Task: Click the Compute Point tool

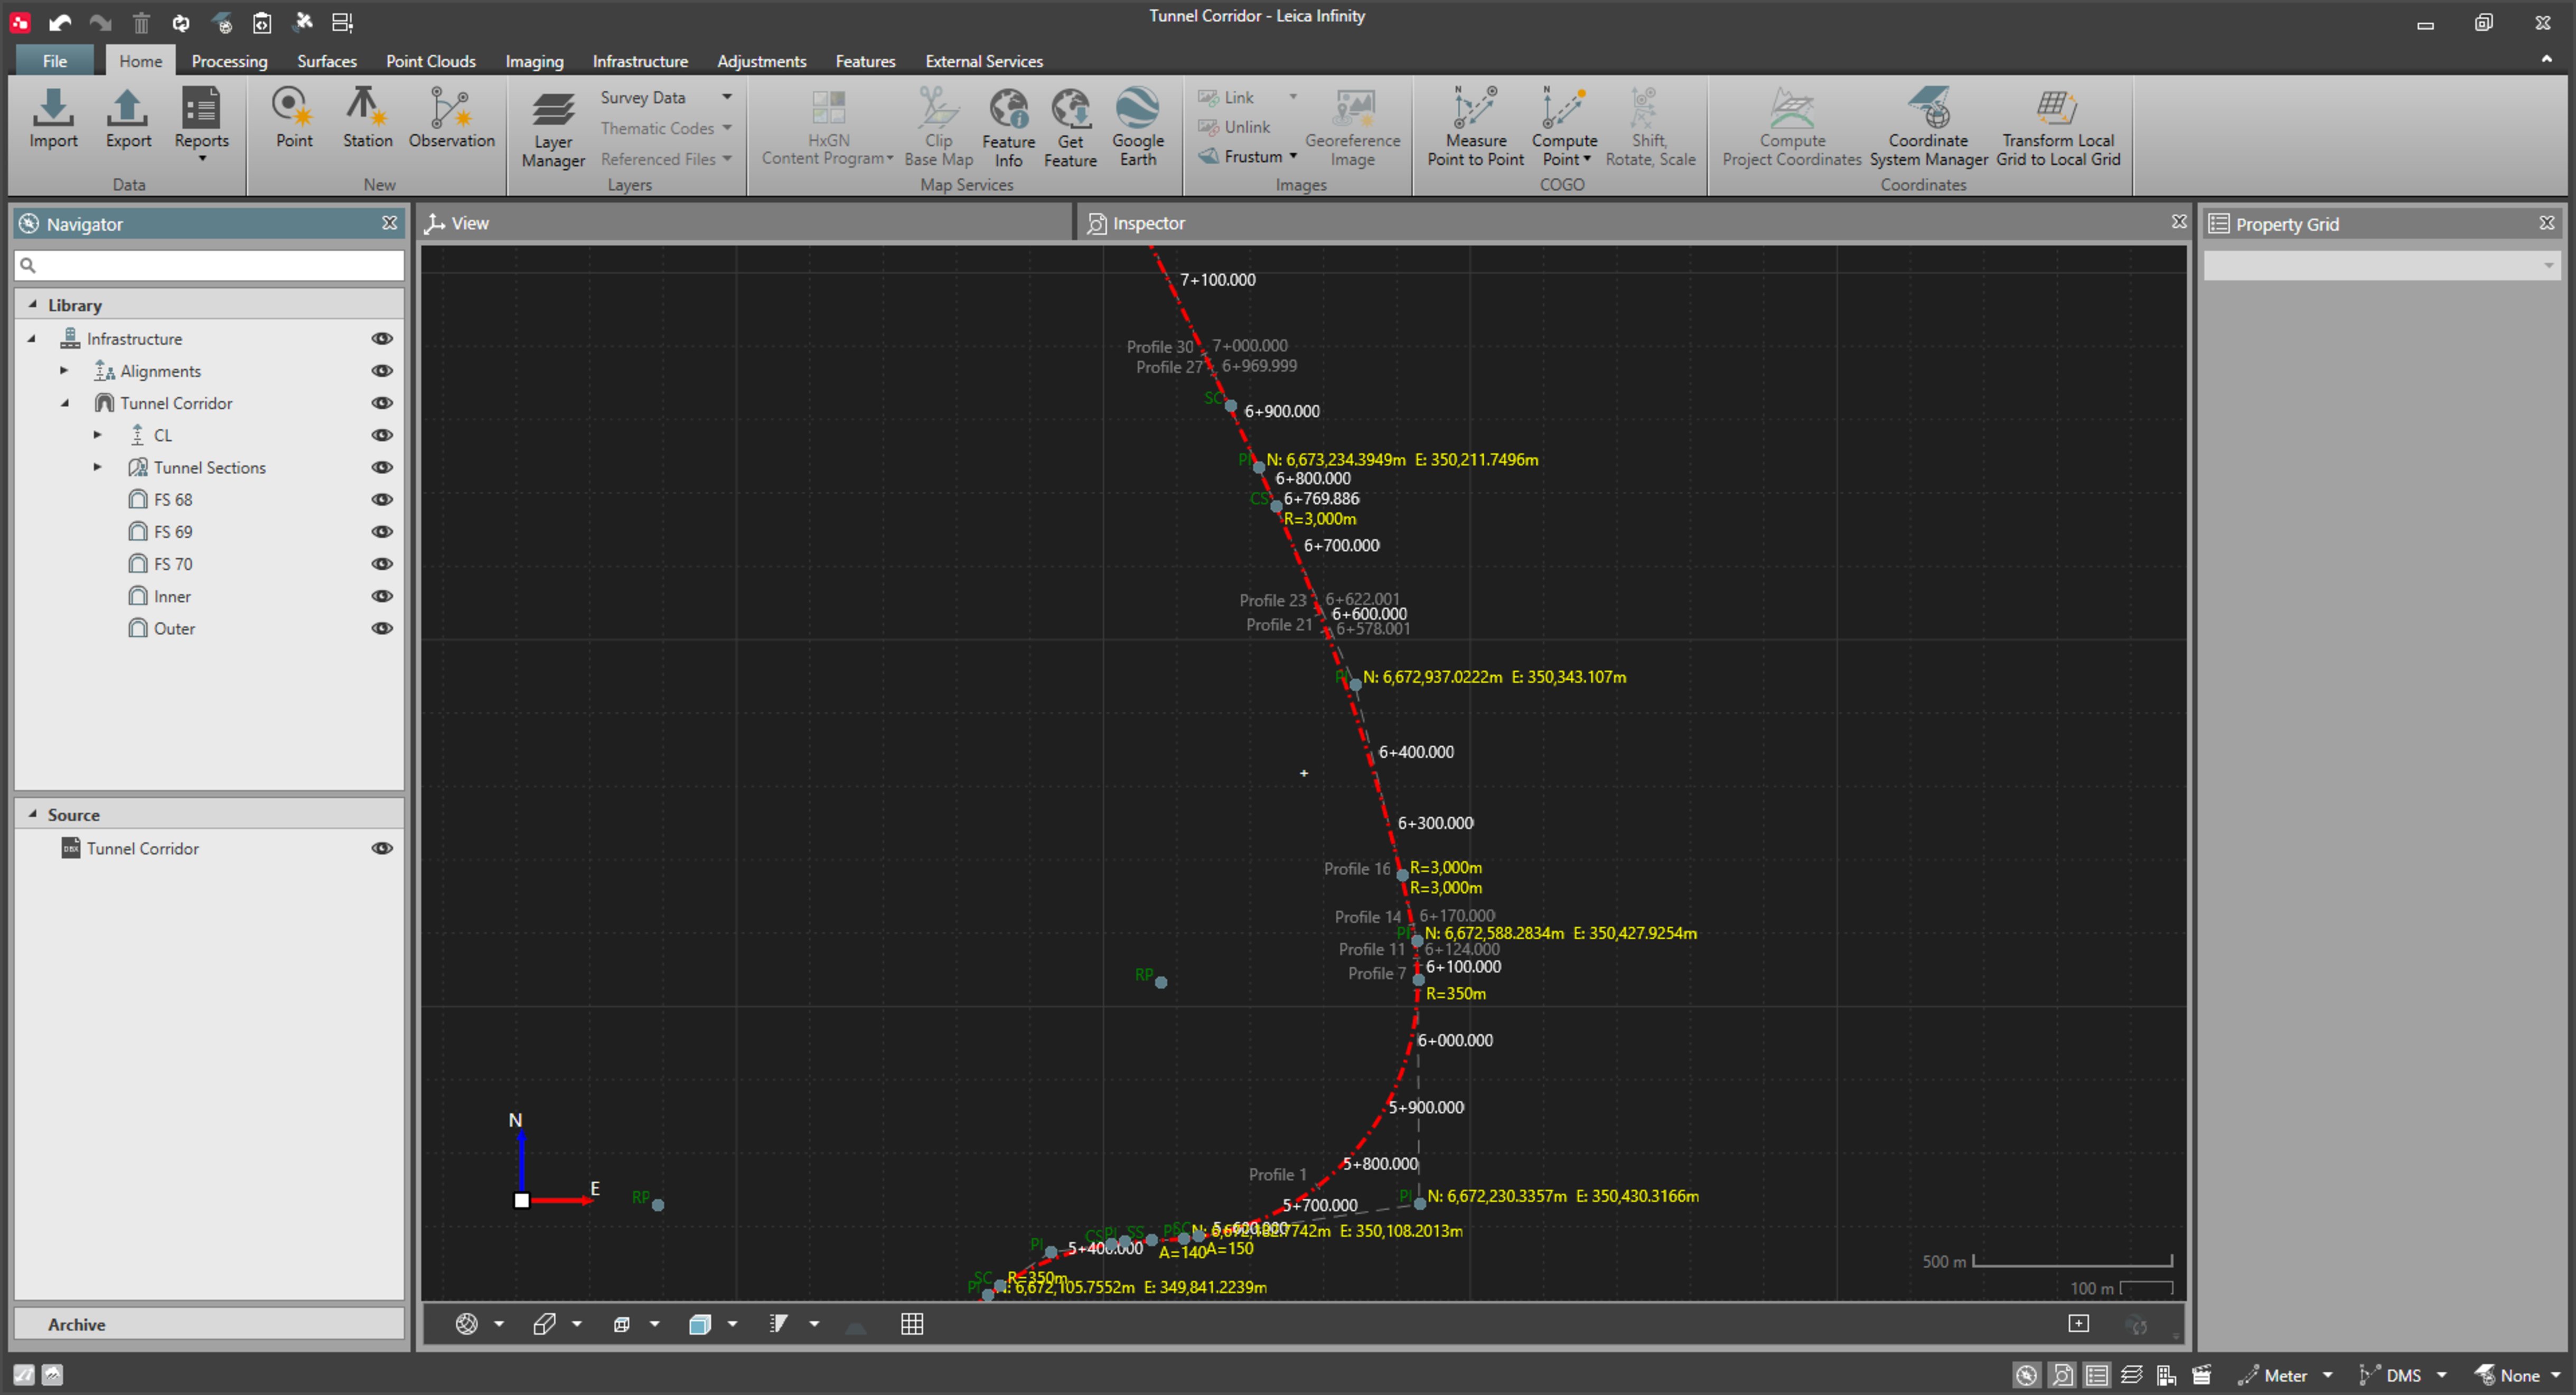Action: click(x=1564, y=127)
